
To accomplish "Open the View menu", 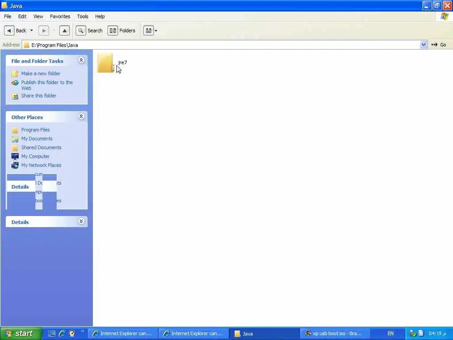I will (x=38, y=16).
